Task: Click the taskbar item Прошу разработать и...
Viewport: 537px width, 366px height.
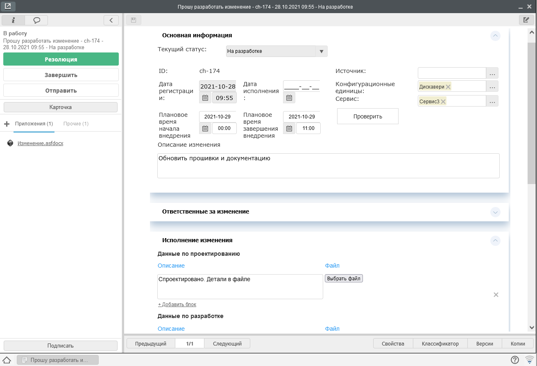Action: point(58,360)
